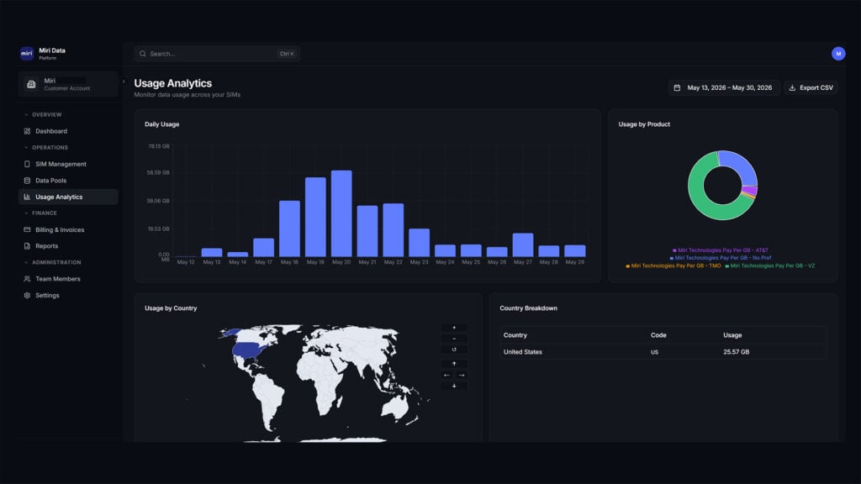This screenshot has height=484, width=861.
Task: Select the May 18 bar in Daily Usage
Action: click(x=289, y=229)
